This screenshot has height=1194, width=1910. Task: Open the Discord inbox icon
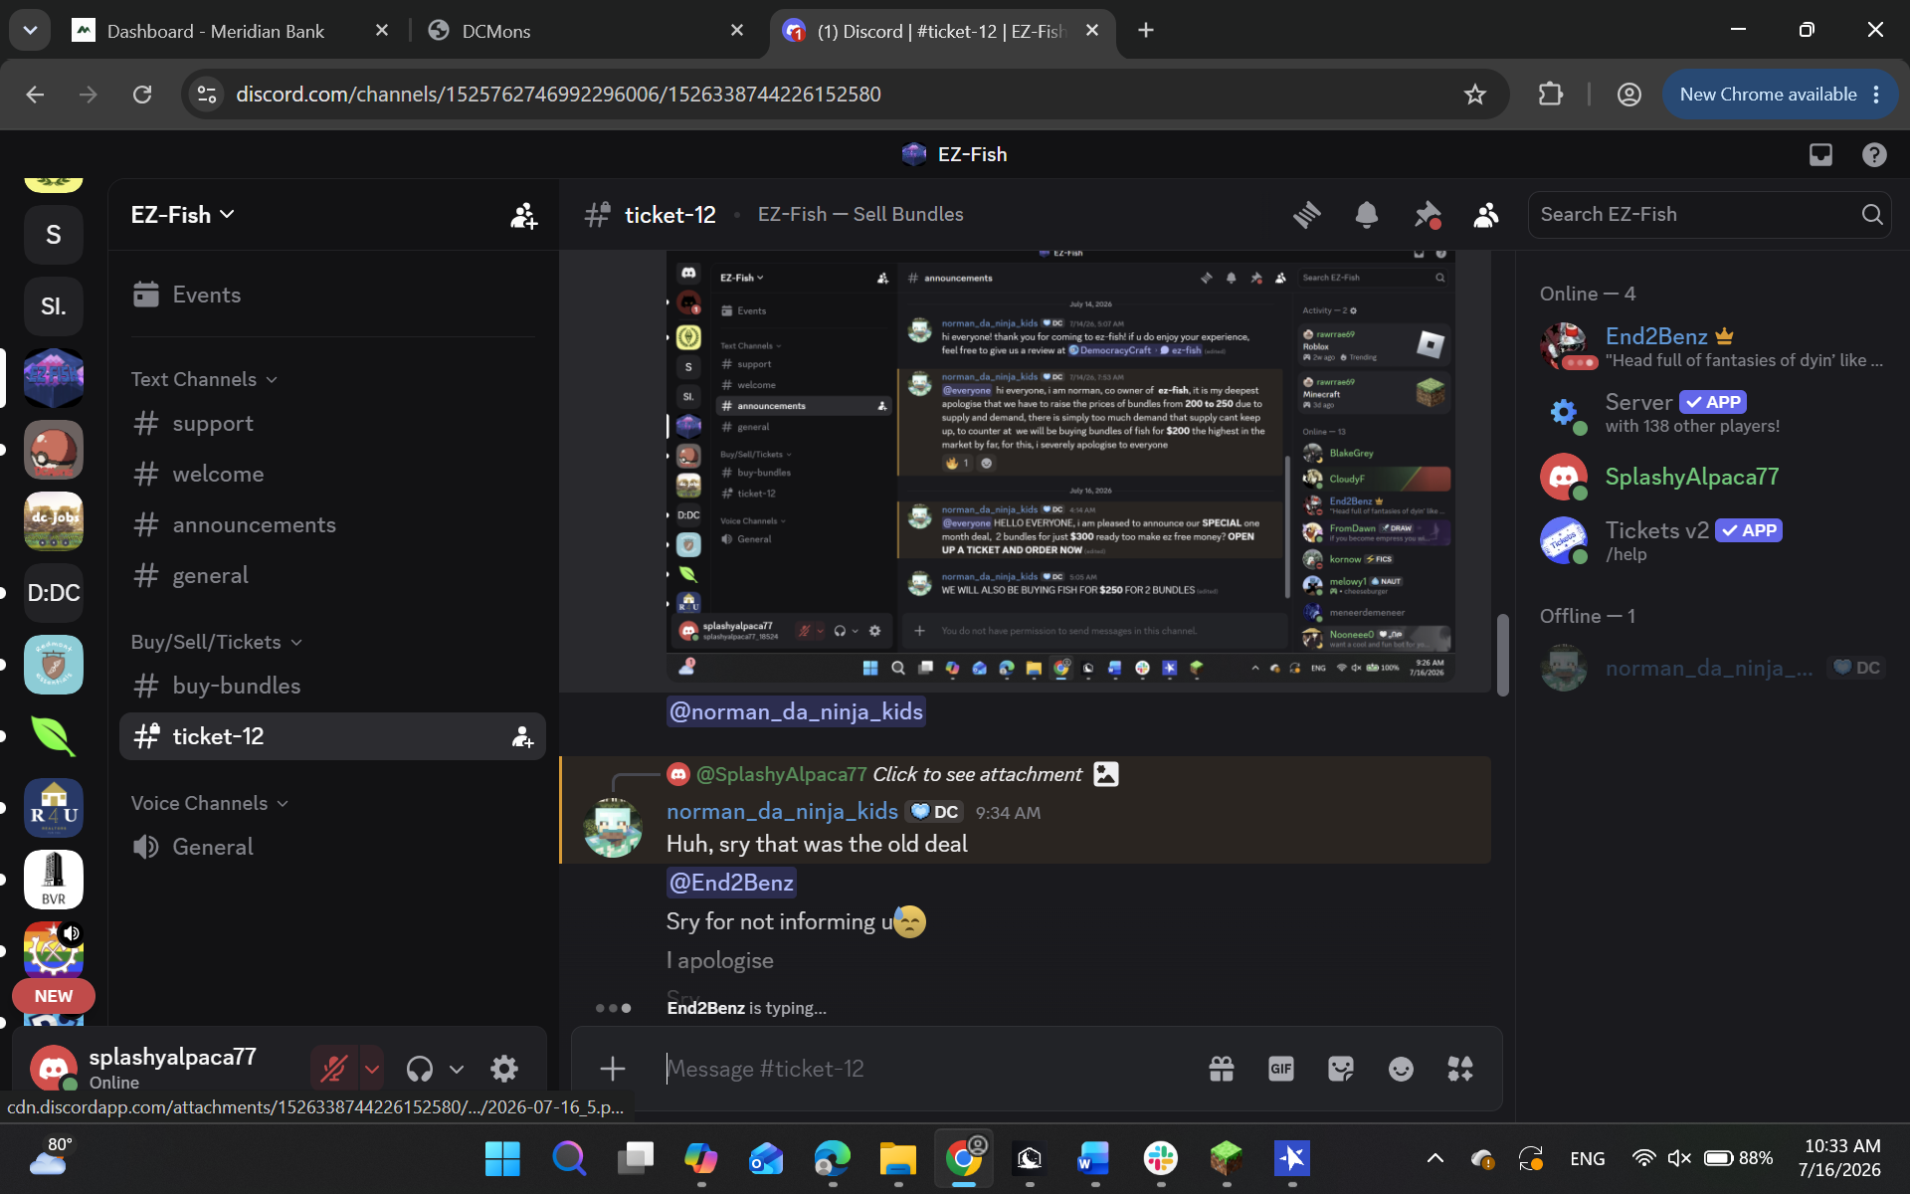1820,154
